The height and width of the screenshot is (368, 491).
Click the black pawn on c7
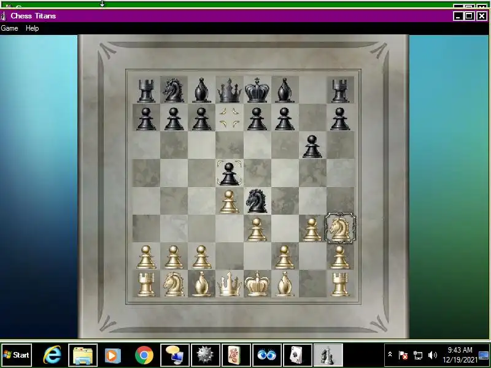coord(201,118)
